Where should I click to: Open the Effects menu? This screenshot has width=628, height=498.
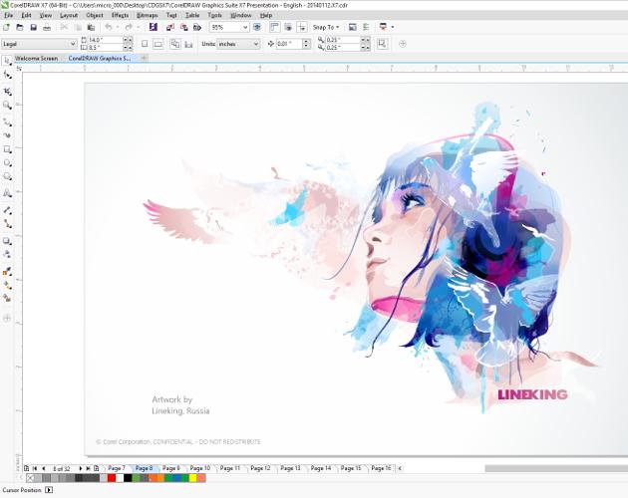point(120,15)
